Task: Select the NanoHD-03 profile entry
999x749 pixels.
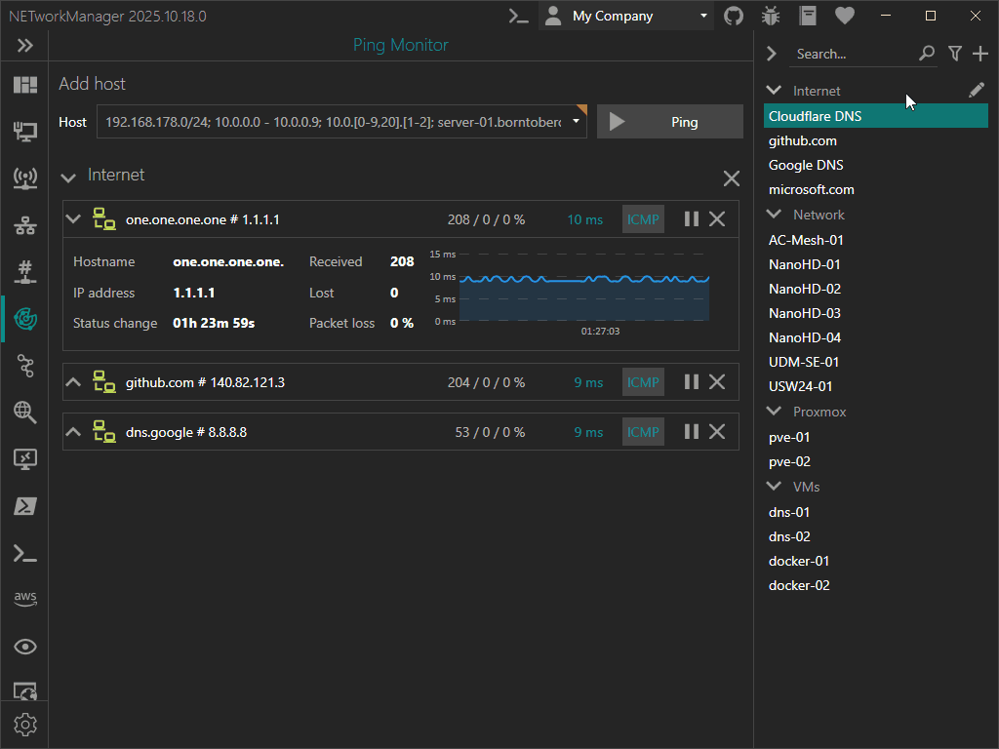Action: [x=804, y=313]
